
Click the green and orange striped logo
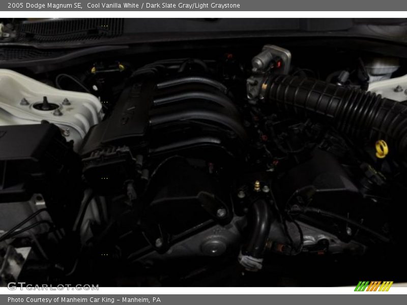click(373, 286)
